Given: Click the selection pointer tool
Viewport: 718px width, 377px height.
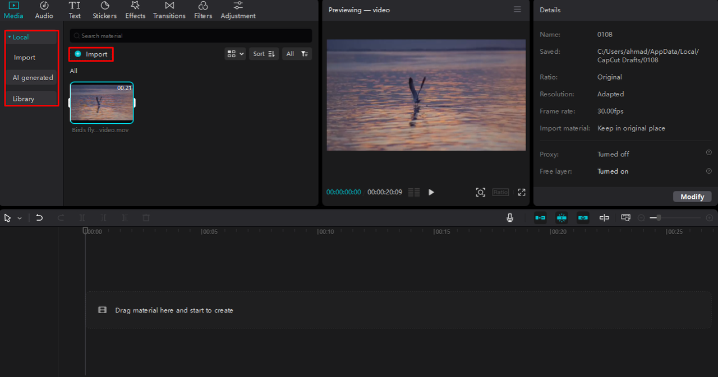Looking at the screenshot, I should [x=8, y=218].
